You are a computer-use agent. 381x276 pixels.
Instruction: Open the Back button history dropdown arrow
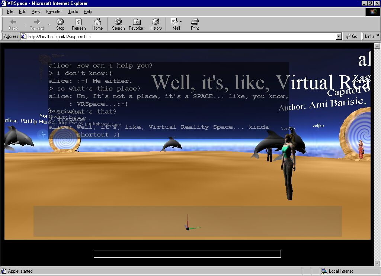coord(25,24)
